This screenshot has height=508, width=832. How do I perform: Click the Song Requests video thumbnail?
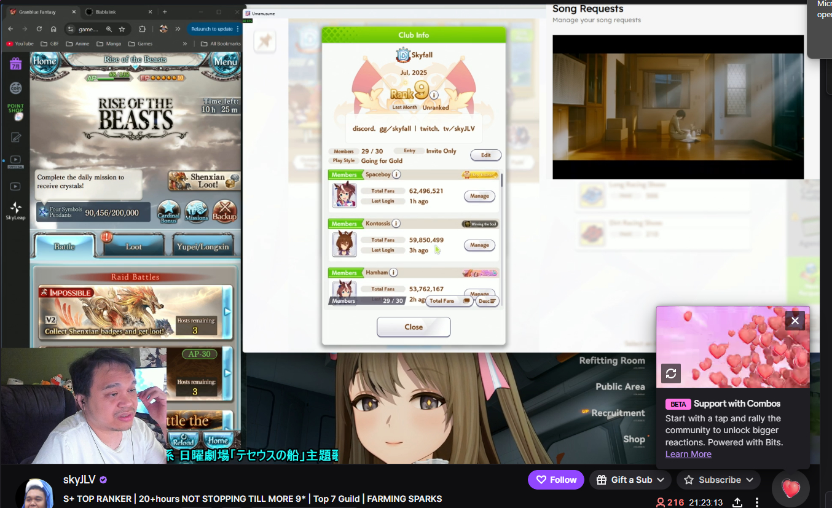tap(678, 107)
